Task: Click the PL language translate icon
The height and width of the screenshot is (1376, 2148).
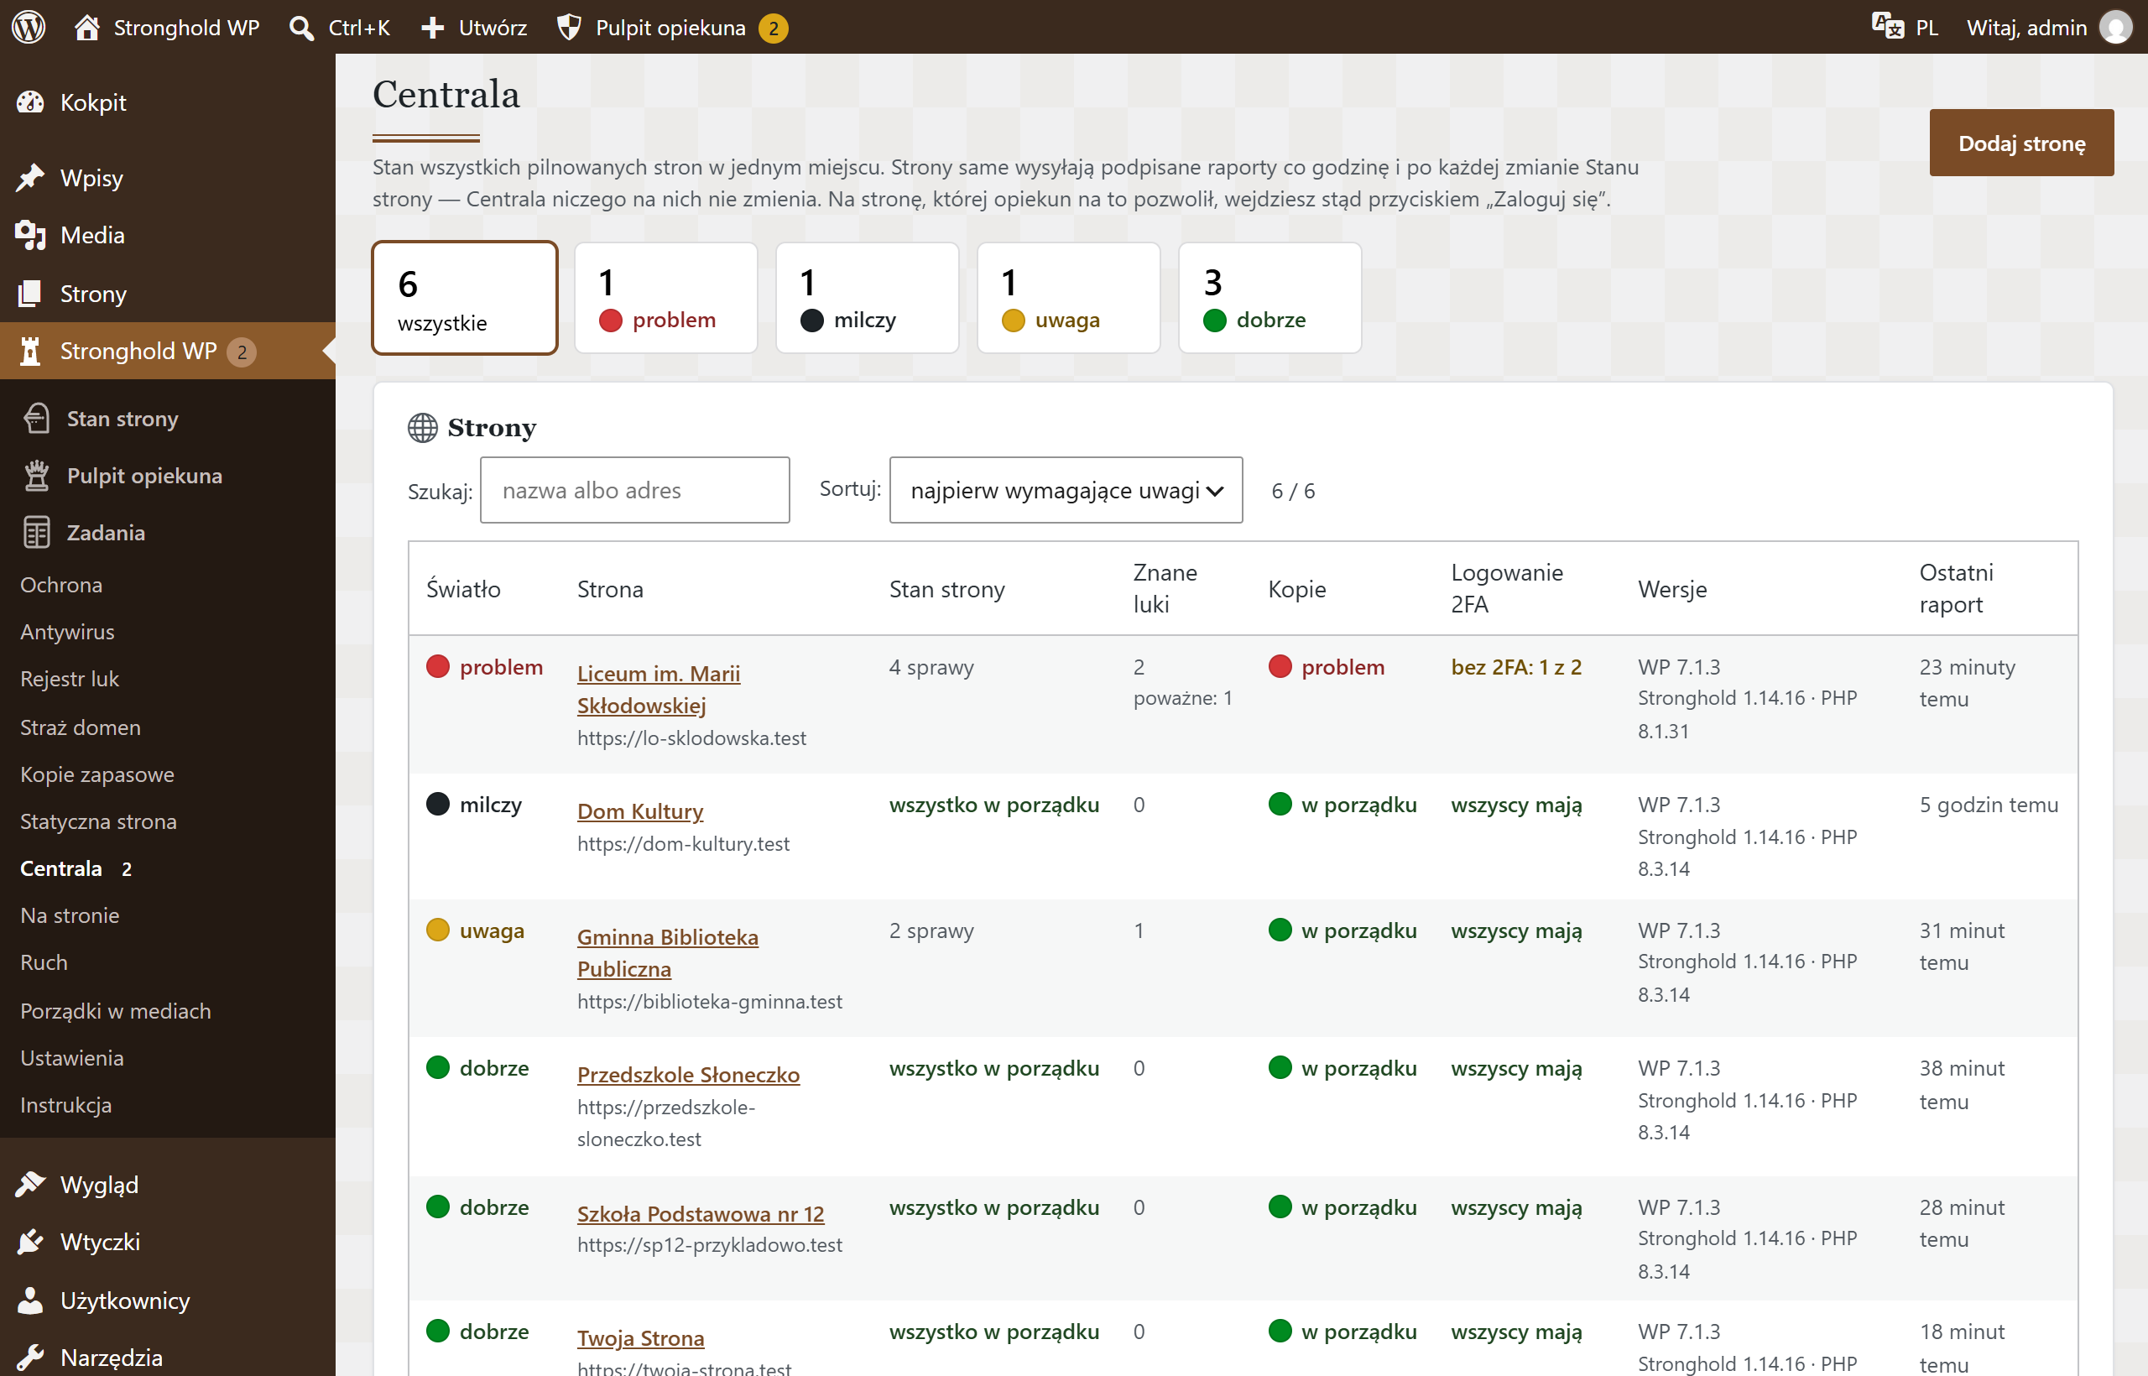Action: click(1887, 26)
